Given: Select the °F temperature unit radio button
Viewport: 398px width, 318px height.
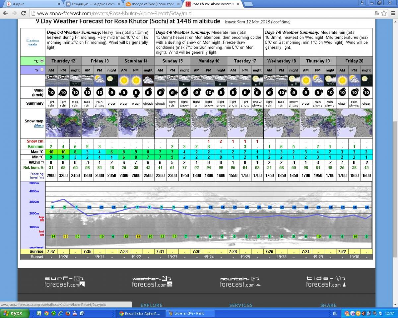Looking at the screenshot, I should [x=42, y=70].
